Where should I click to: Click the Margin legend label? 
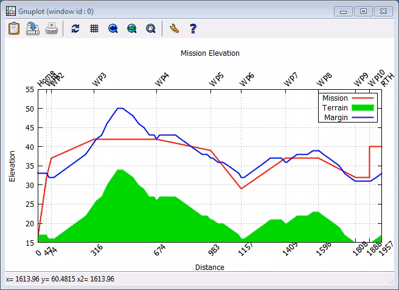click(336, 117)
